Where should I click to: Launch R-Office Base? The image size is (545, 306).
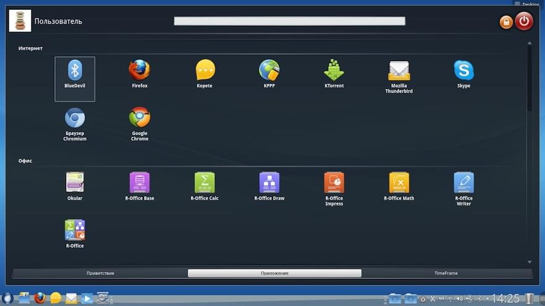(x=140, y=186)
